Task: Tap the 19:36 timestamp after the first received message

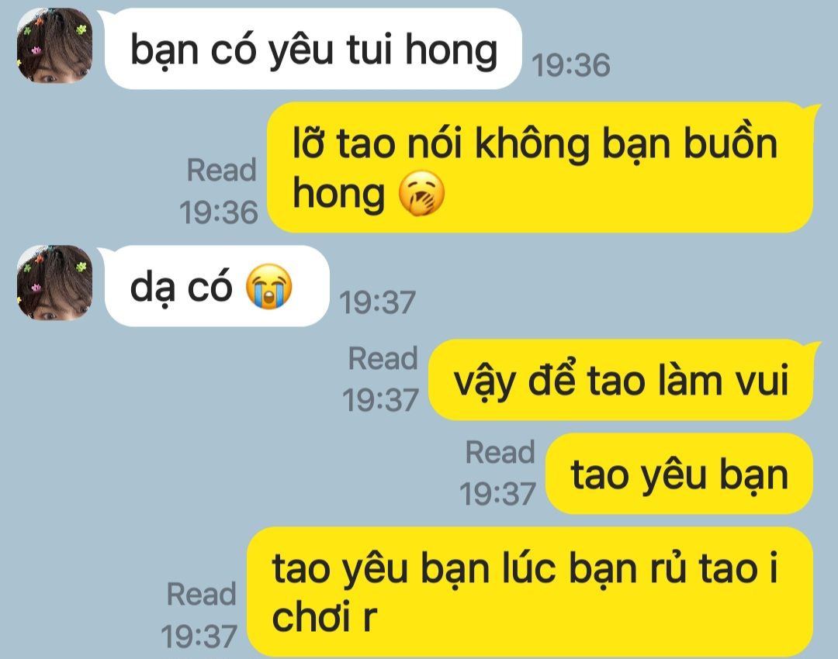Action: (x=571, y=66)
